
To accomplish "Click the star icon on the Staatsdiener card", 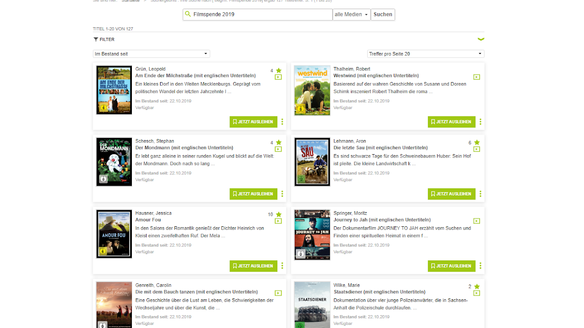I will [476, 286].
